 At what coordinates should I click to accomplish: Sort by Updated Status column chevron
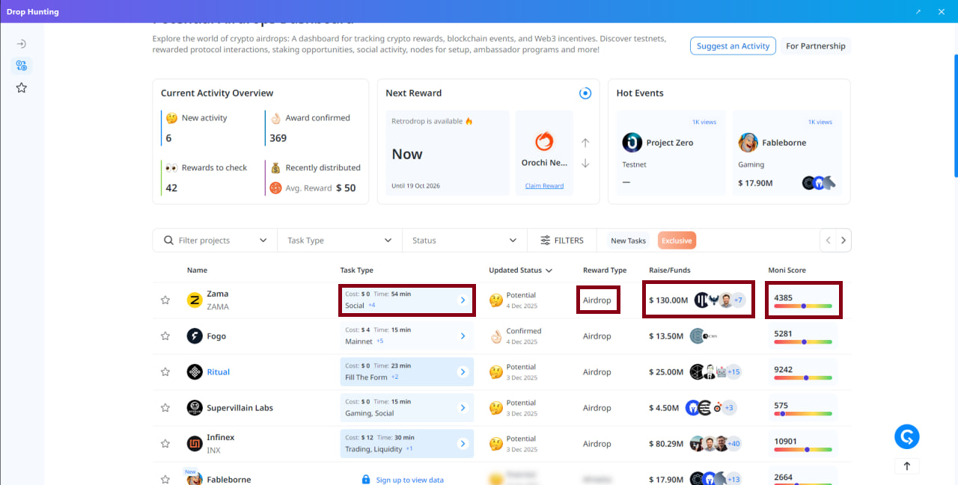(x=549, y=271)
